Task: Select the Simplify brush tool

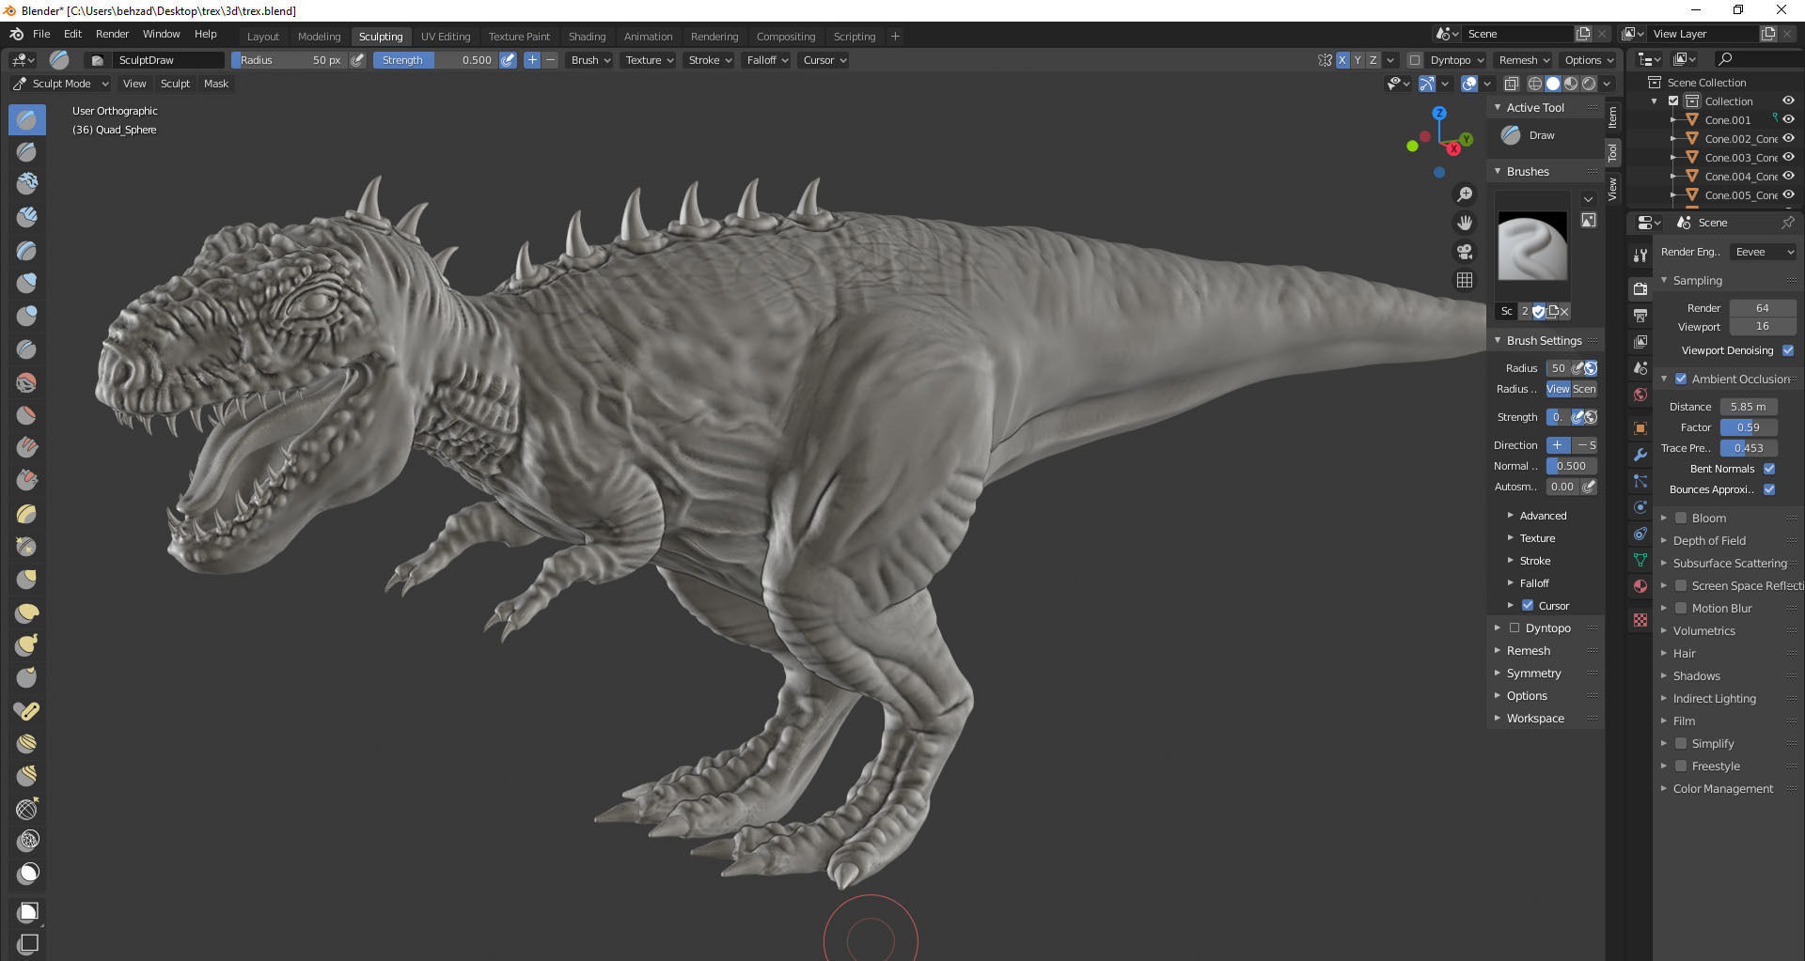Action: point(28,841)
